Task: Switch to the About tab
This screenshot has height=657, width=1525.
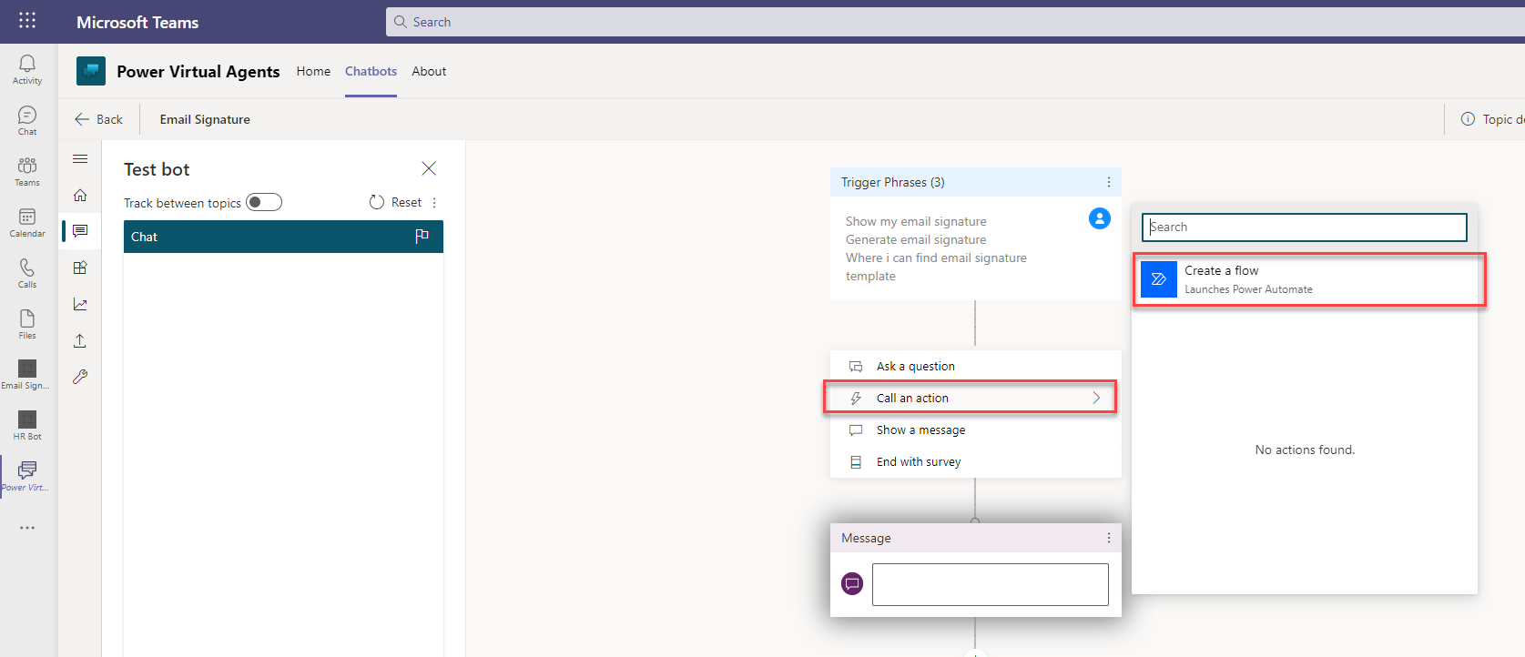Action: 429,71
